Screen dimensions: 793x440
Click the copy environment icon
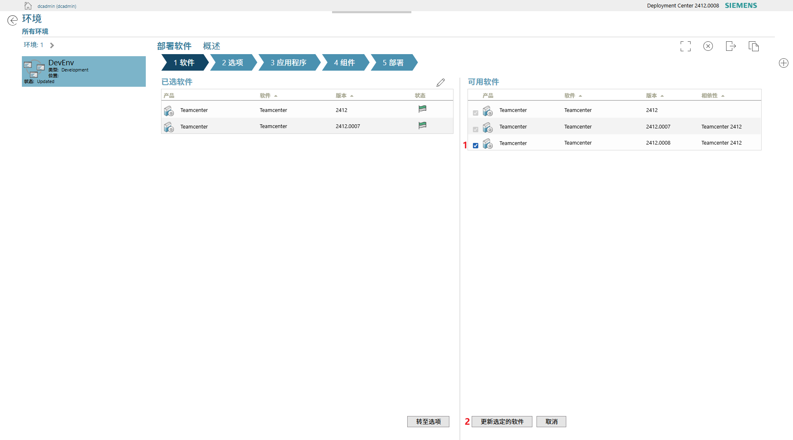[754, 46]
